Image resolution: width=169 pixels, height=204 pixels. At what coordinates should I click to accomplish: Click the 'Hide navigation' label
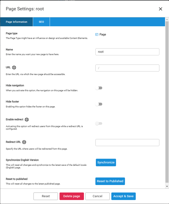pyautogui.click(x=15, y=86)
